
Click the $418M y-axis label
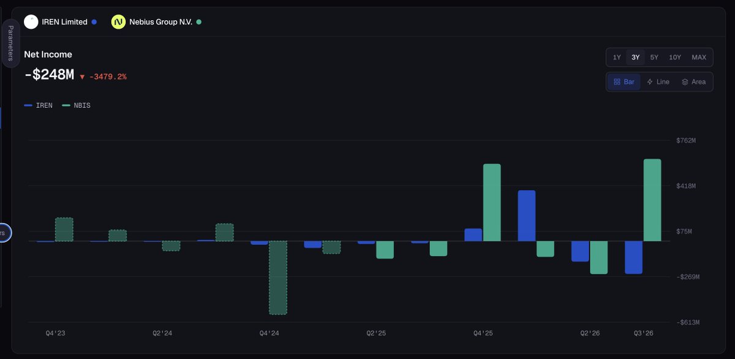[685, 186]
